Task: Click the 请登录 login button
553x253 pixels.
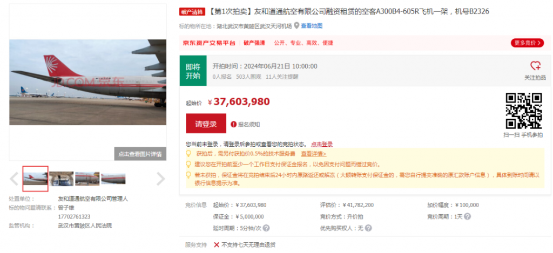Action: pyautogui.click(x=206, y=124)
